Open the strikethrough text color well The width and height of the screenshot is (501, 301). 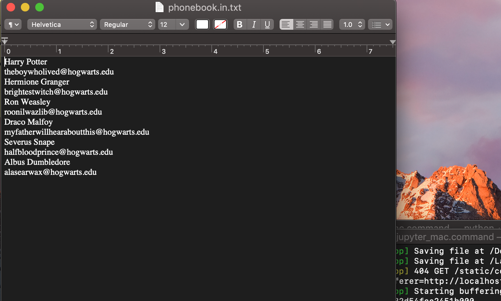coord(220,24)
